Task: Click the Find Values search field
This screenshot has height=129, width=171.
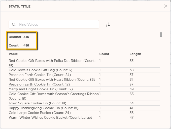Action: pyautogui.click(x=54, y=24)
